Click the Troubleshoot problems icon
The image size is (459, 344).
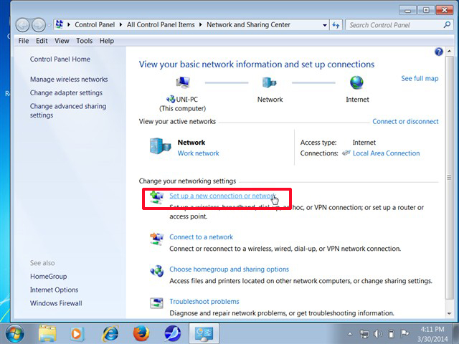click(x=156, y=303)
